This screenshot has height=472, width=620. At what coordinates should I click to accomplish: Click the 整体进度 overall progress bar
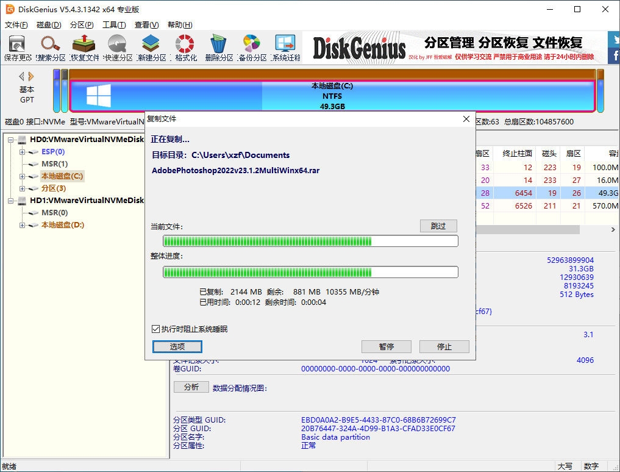[310, 272]
